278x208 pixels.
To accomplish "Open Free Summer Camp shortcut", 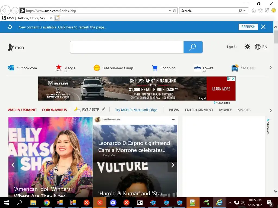I will [113, 68].
